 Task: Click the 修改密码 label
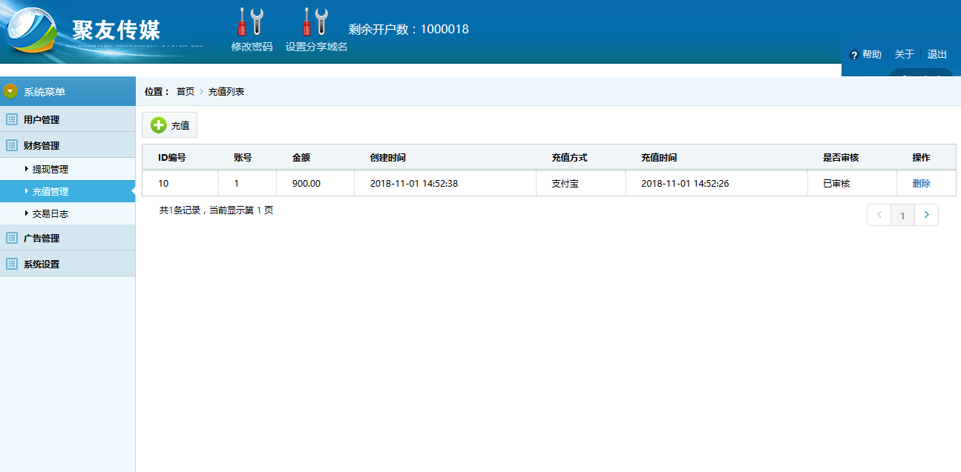(252, 47)
